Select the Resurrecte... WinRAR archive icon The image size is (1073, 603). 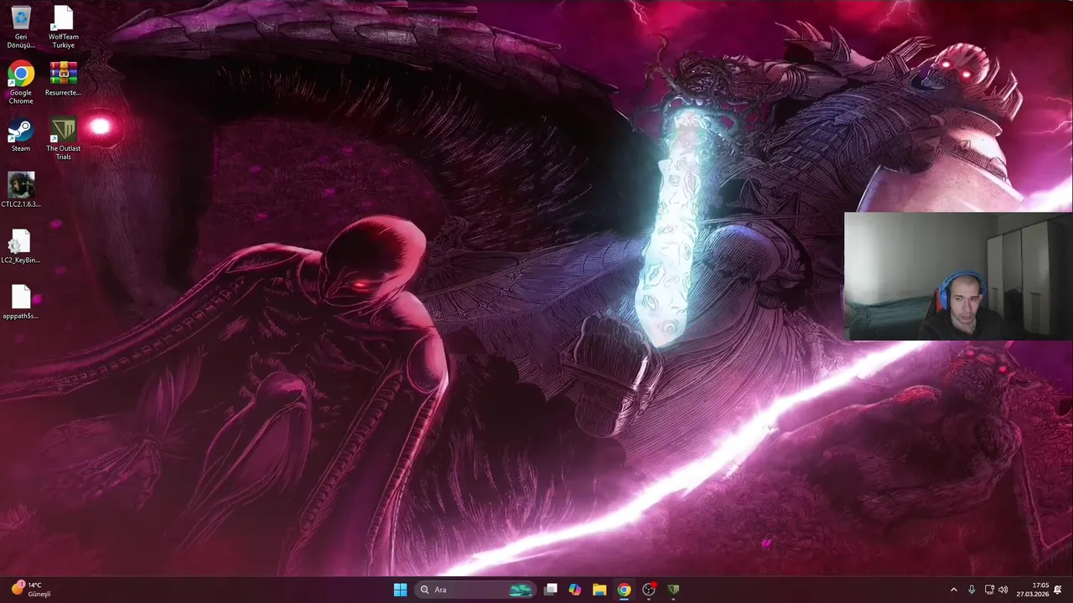(63, 79)
